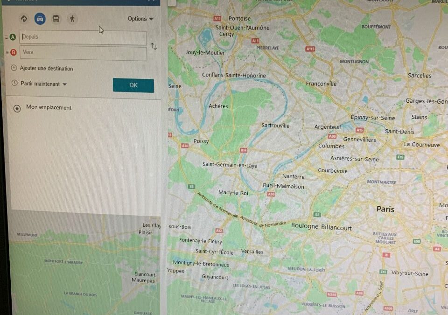Click the A115 highway shield on map
The image size is (448, 315).
(x=310, y=49)
